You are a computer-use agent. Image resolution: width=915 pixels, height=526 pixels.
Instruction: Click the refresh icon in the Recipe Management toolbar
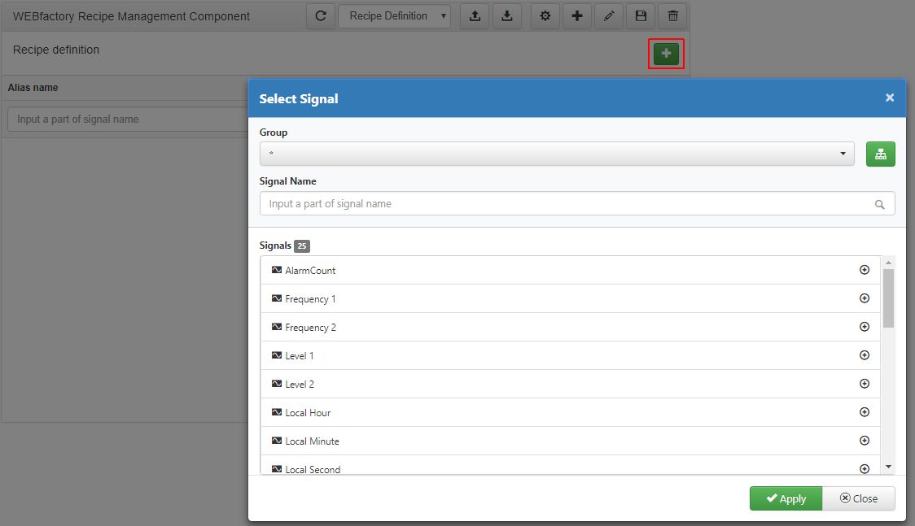[x=321, y=15]
